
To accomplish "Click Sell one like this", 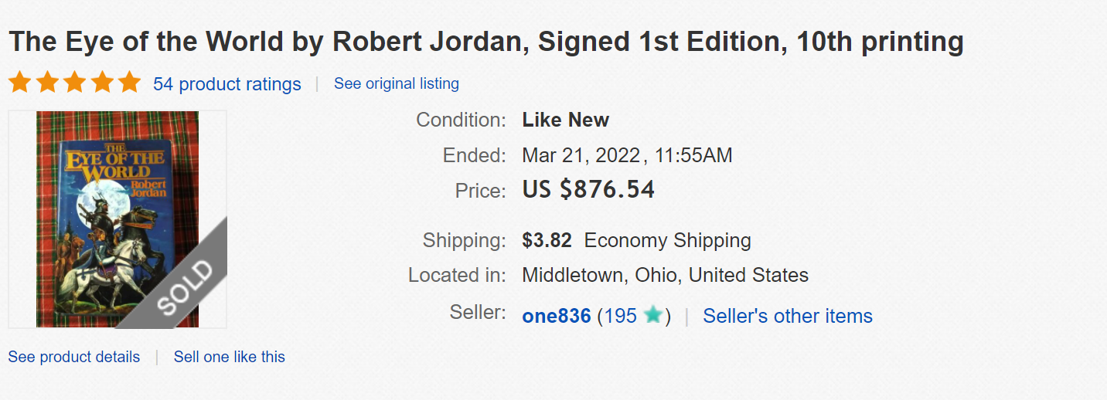I will 229,357.
